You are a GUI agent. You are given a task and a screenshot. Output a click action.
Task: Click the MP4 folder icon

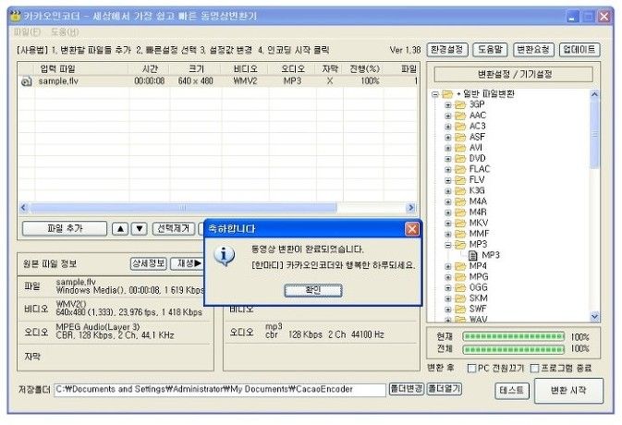click(x=460, y=266)
